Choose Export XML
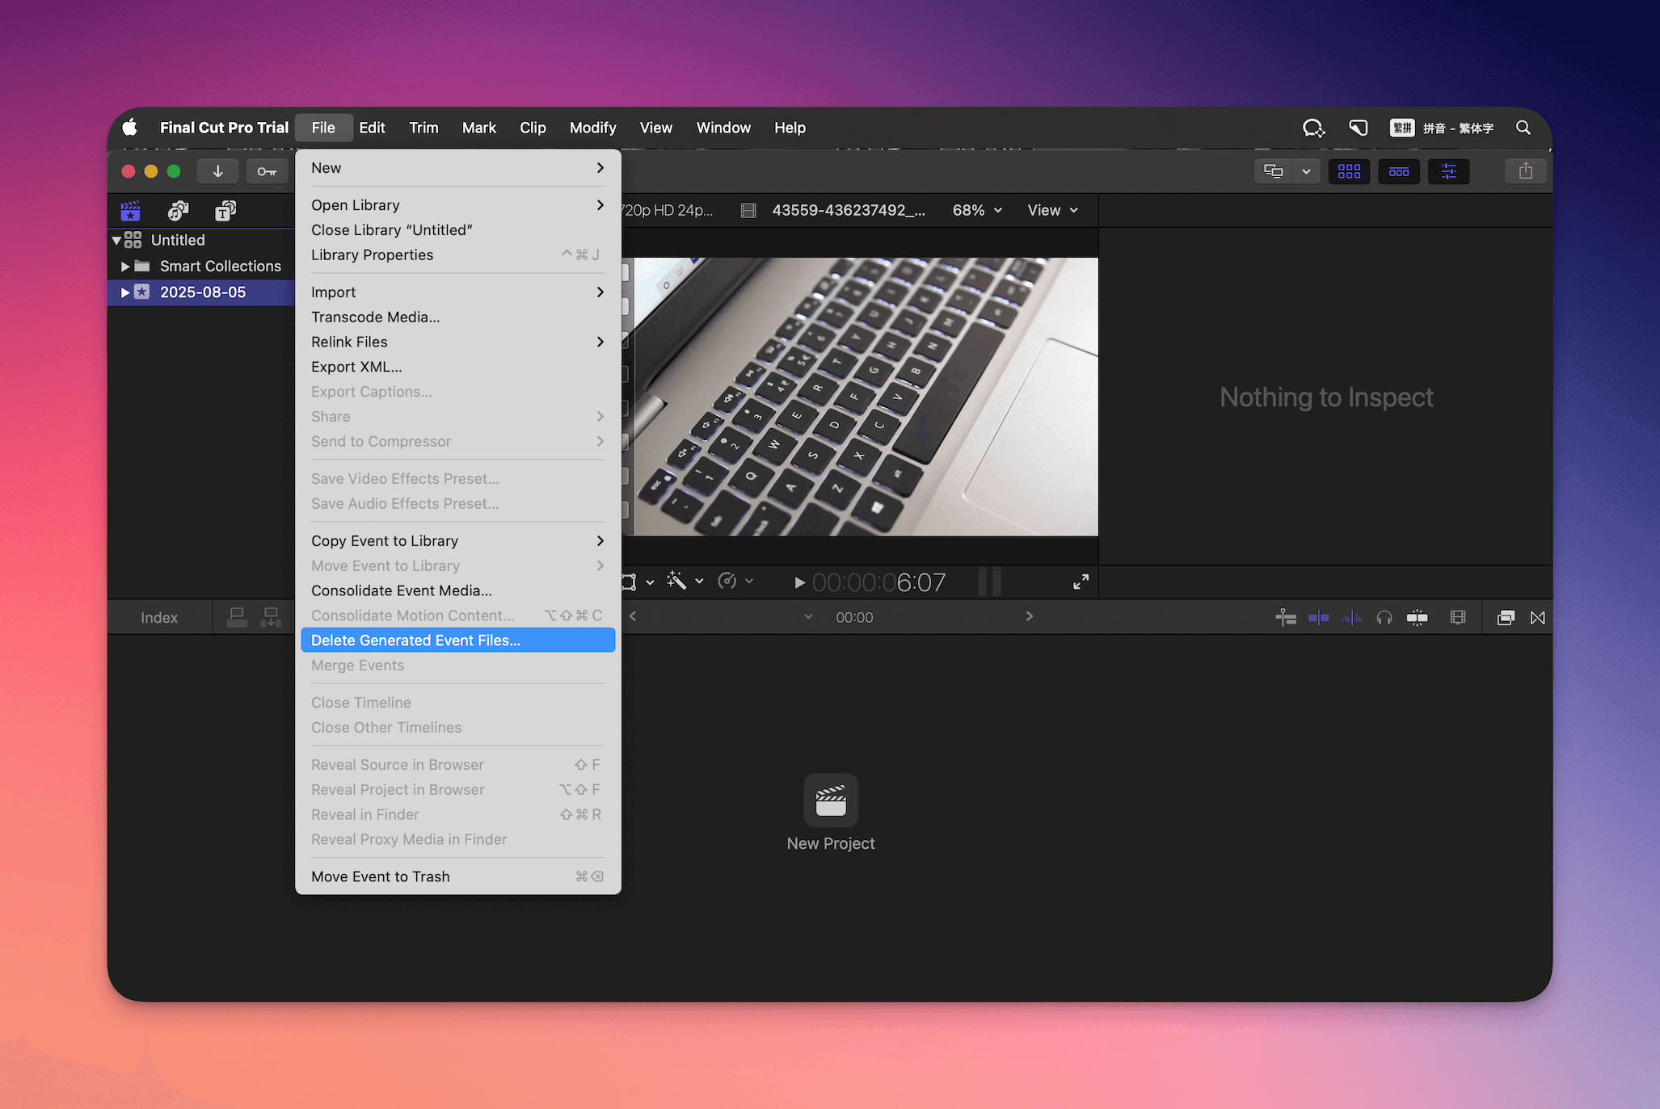Image resolution: width=1660 pixels, height=1109 pixels. coord(457,367)
